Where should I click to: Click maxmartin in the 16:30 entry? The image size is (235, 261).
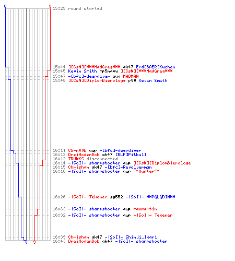(x=145, y=209)
